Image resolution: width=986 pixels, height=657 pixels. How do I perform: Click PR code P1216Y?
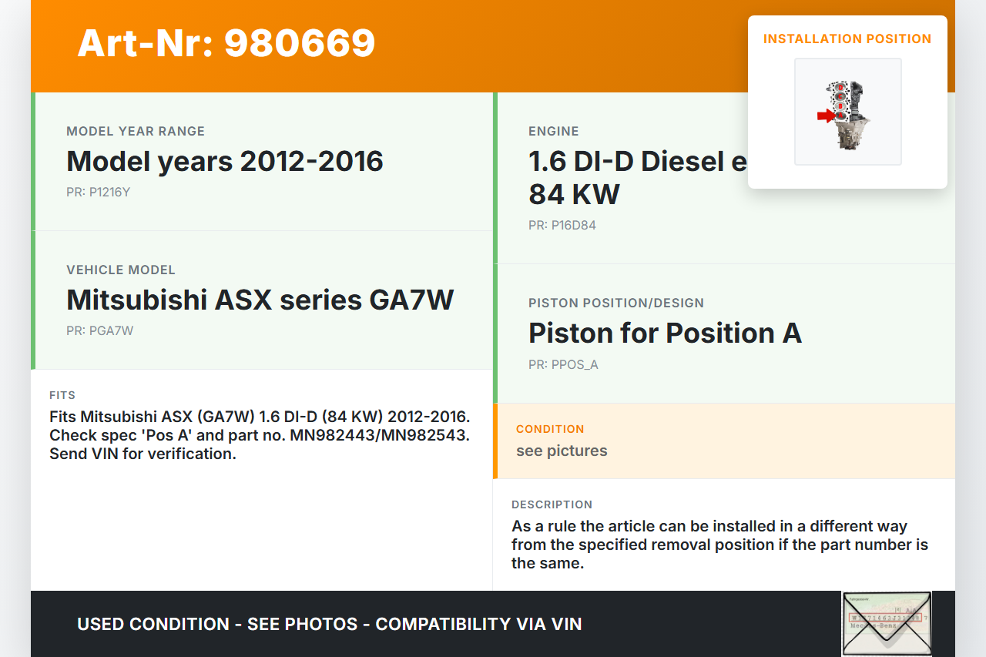pyautogui.click(x=98, y=193)
